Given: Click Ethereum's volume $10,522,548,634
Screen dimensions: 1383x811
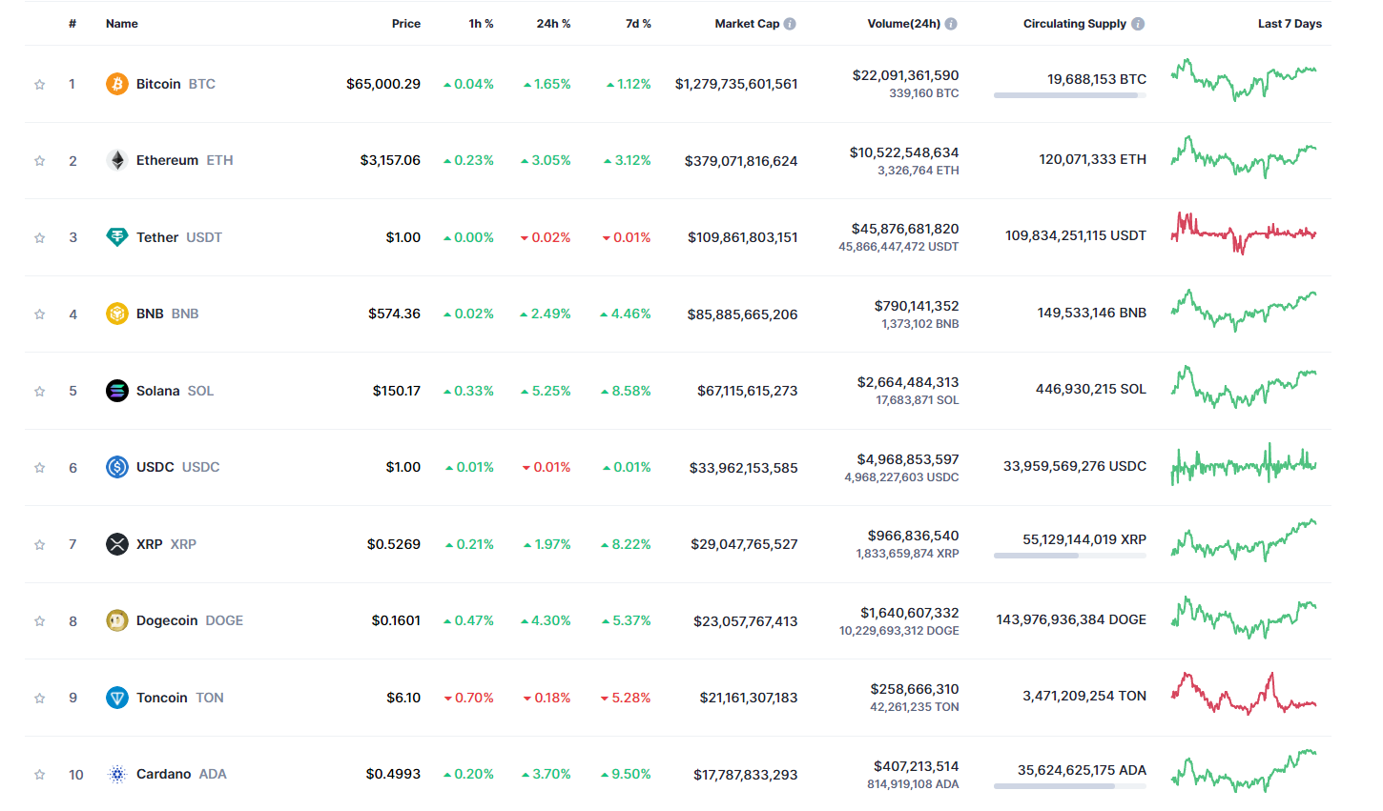Looking at the screenshot, I should coord(904,152).
